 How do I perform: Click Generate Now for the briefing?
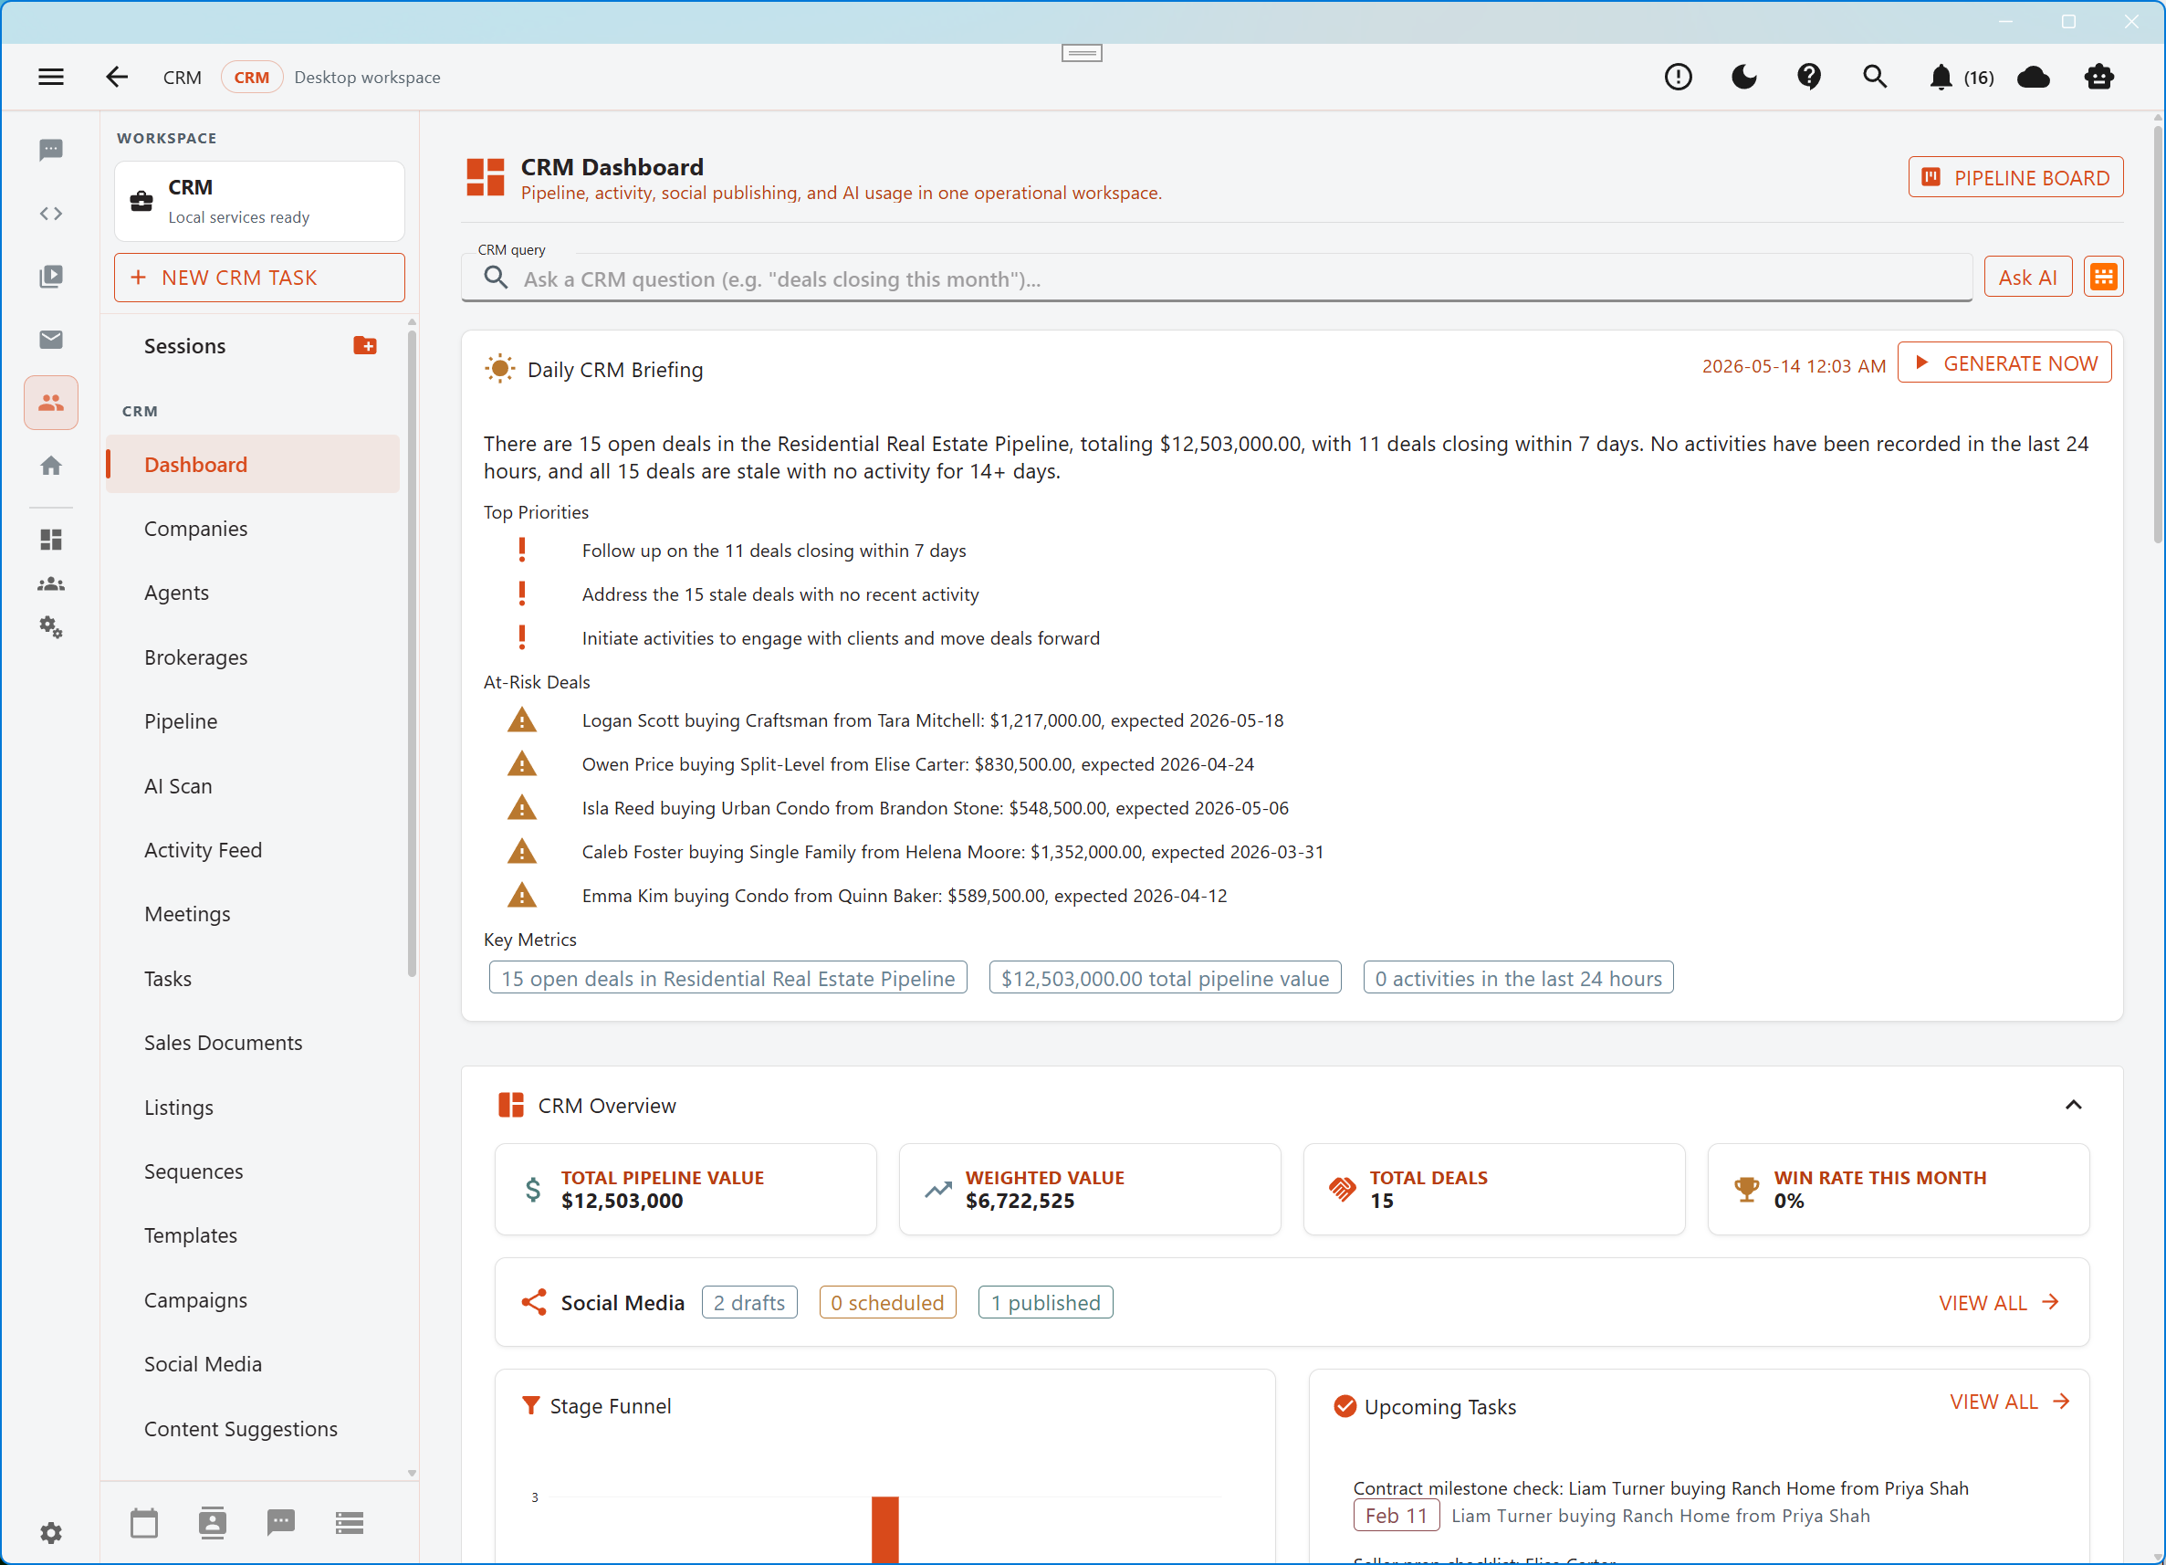click(2004, 363)
